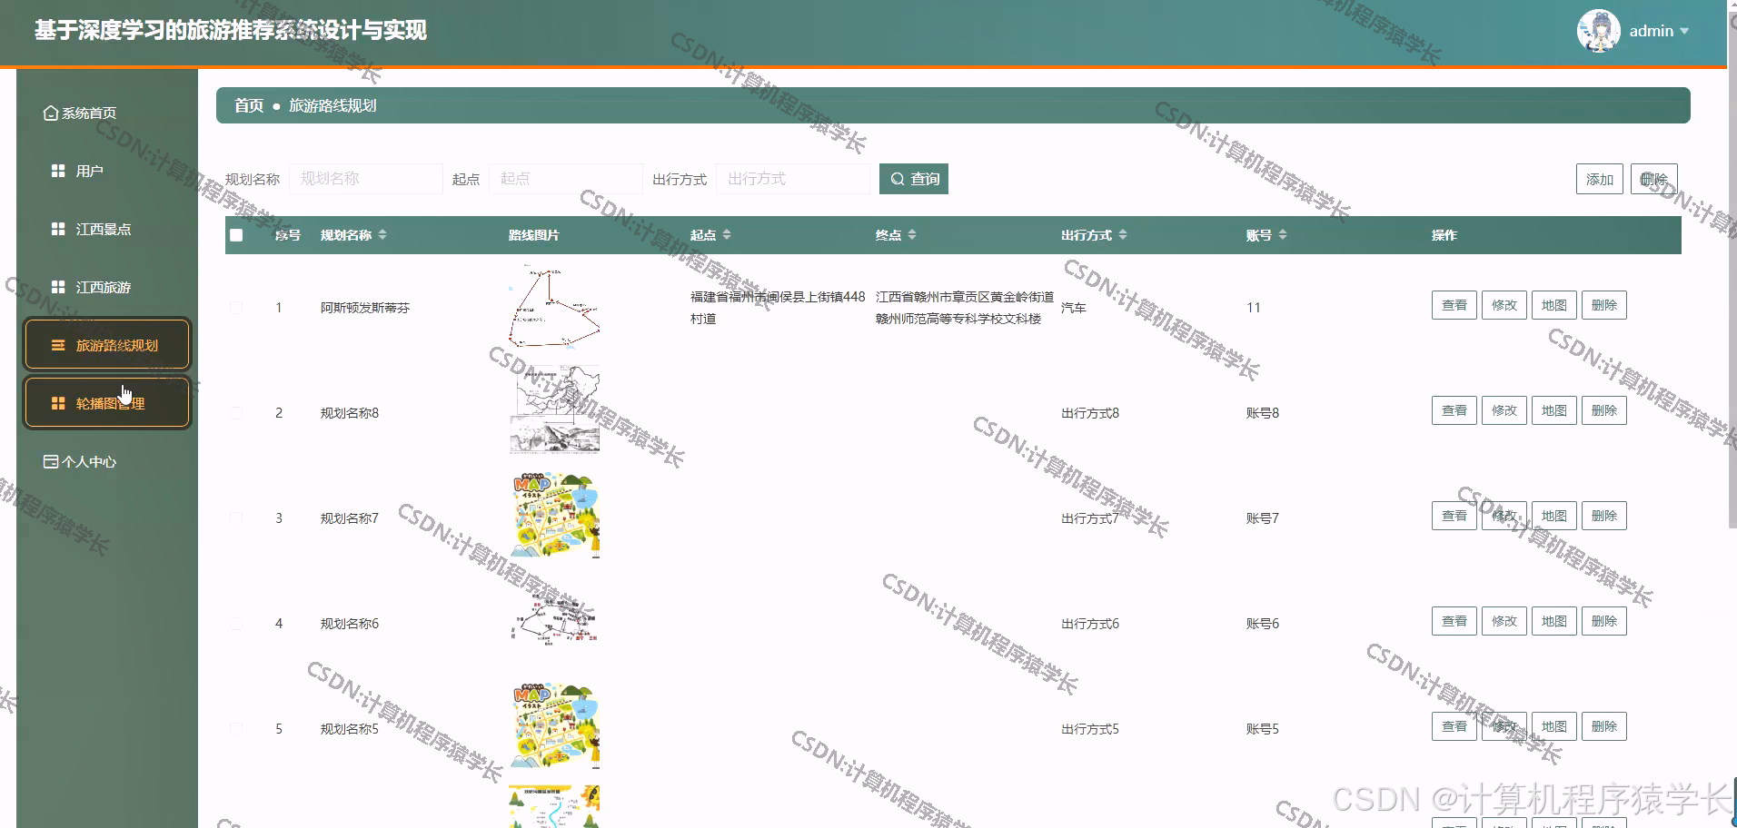This screenshot has width=1737, height=828.
Task: Click 删除 for row 规划名称7
Action: (x=1604, y=516)
